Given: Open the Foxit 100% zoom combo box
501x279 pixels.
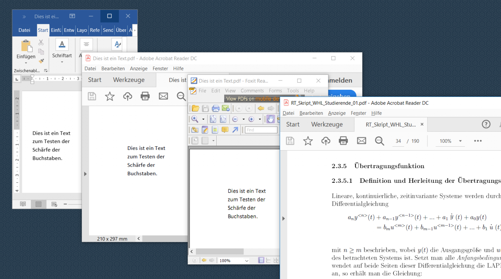Looking at the screenshot, I should click(234, 261).
